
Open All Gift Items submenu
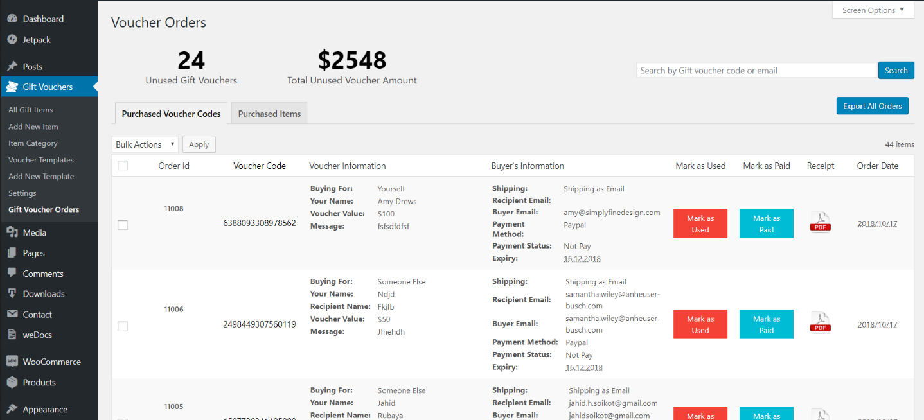(31, 110)
